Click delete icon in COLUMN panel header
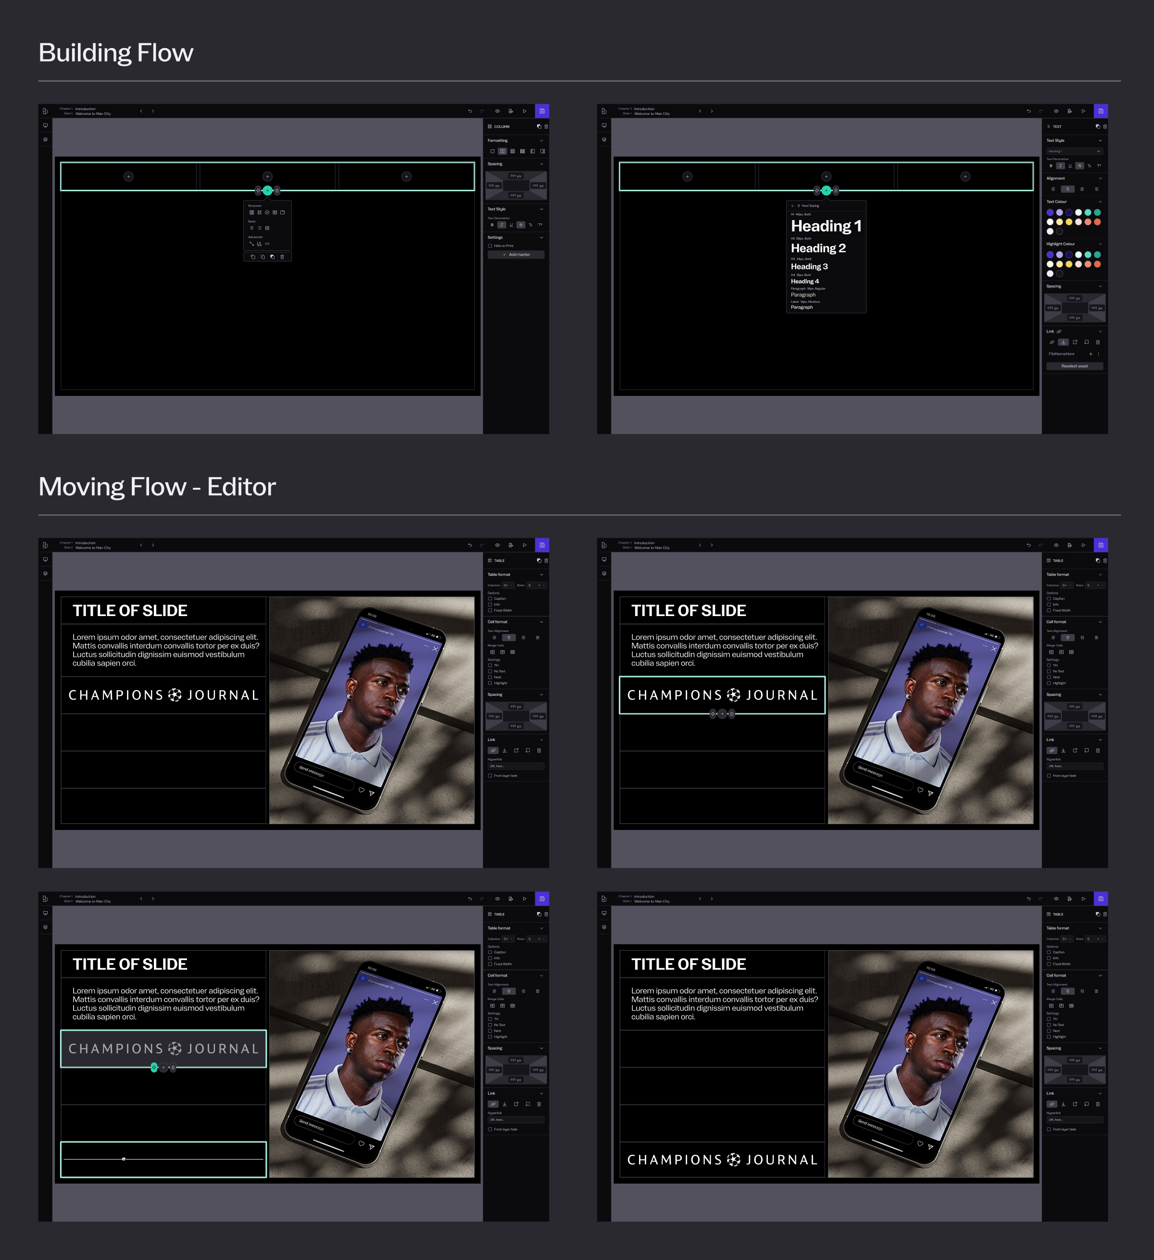 [546, 126]
